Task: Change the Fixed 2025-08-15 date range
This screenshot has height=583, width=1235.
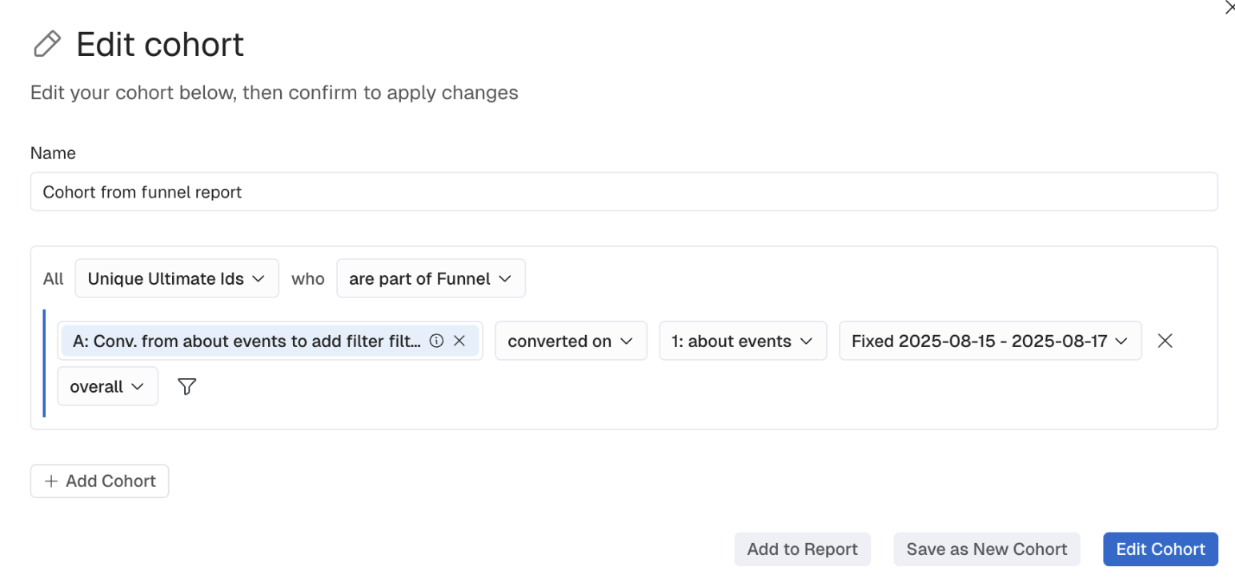Action: [979, 341]
